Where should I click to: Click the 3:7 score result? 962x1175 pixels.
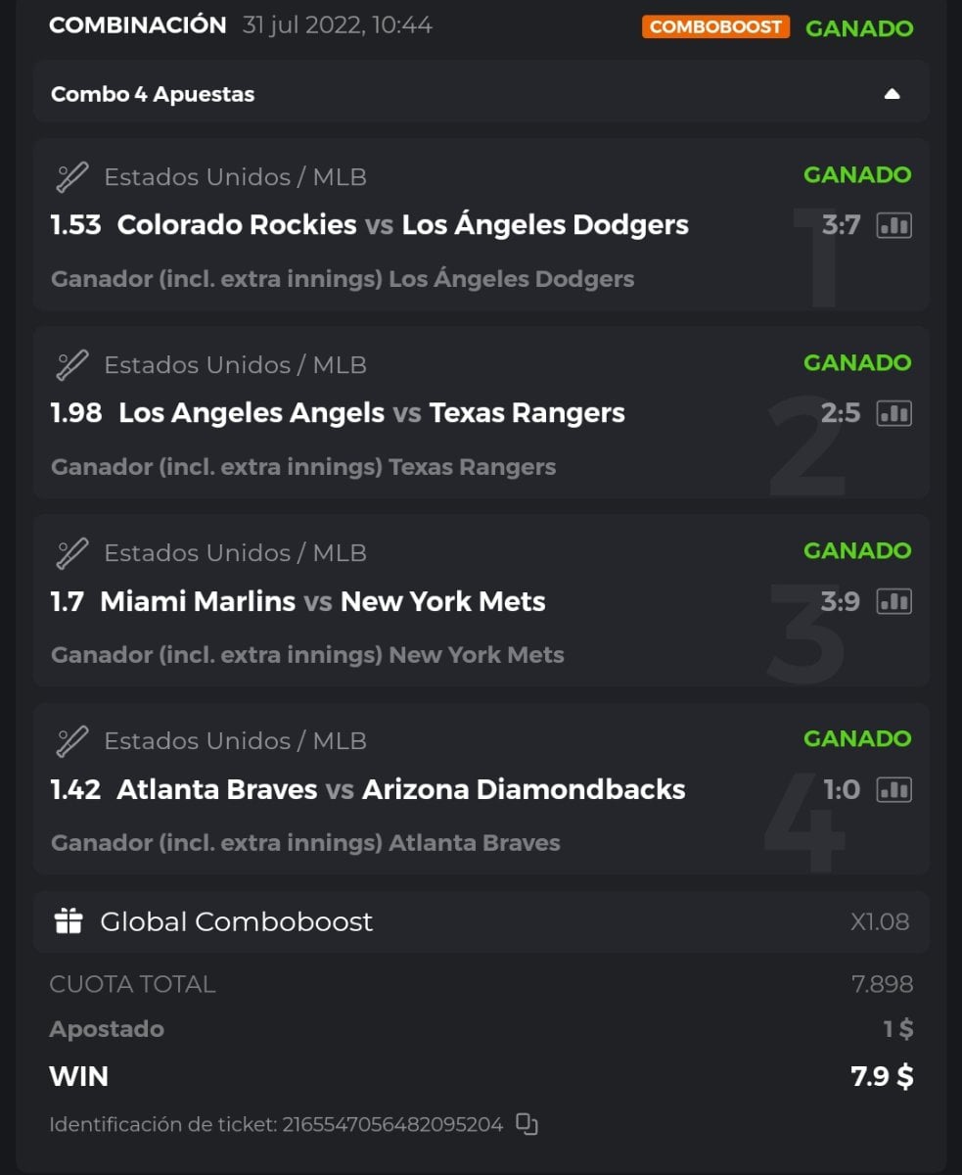click(x=841, y=225)
